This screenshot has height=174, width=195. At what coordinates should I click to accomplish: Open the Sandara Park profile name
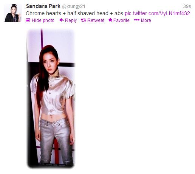pyautogui.click(x=43, y=6)
